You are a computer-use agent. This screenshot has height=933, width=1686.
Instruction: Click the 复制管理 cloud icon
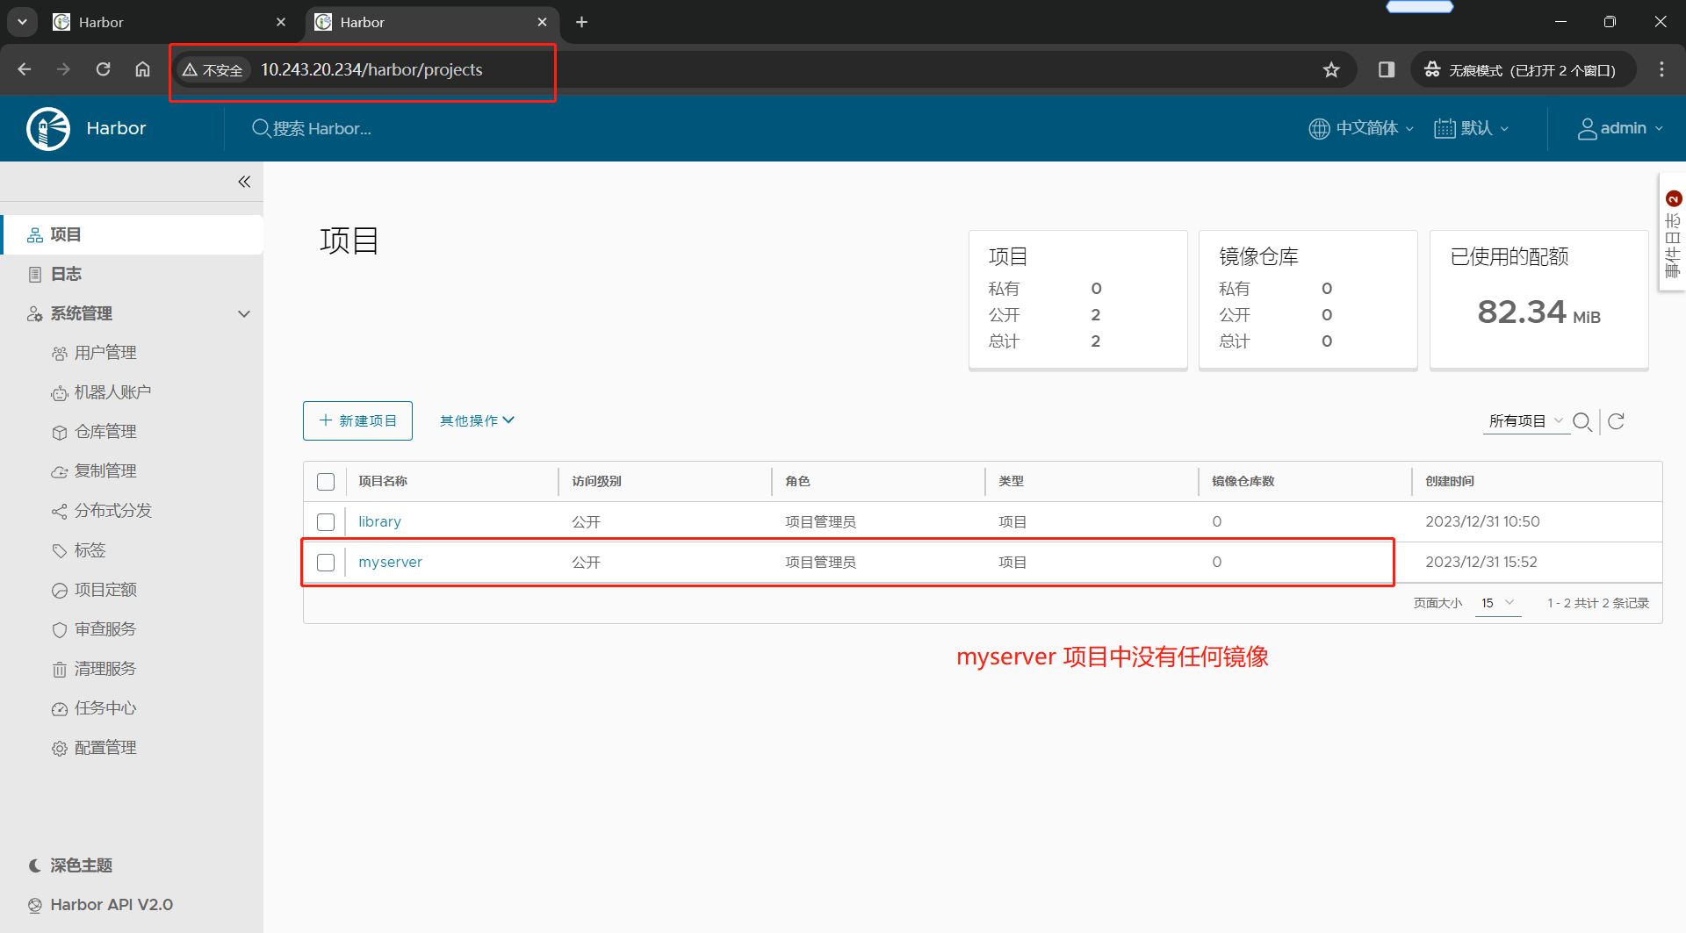pyautogui.click(x=59, y=472)
